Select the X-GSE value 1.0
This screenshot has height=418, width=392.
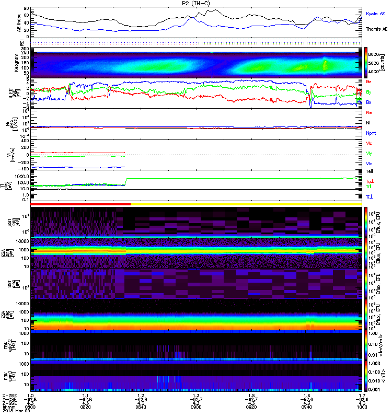tap(30, 396)
